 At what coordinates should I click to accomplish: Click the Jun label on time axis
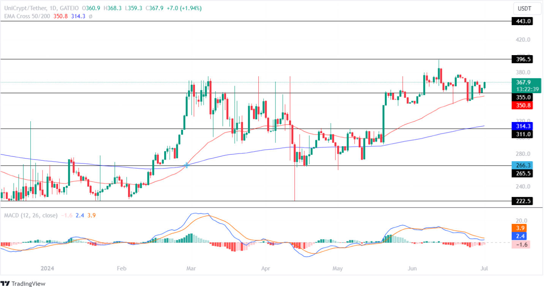point(412,268)
